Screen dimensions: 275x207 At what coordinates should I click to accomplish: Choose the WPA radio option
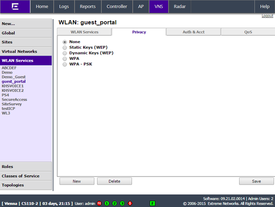coord(65,59)
